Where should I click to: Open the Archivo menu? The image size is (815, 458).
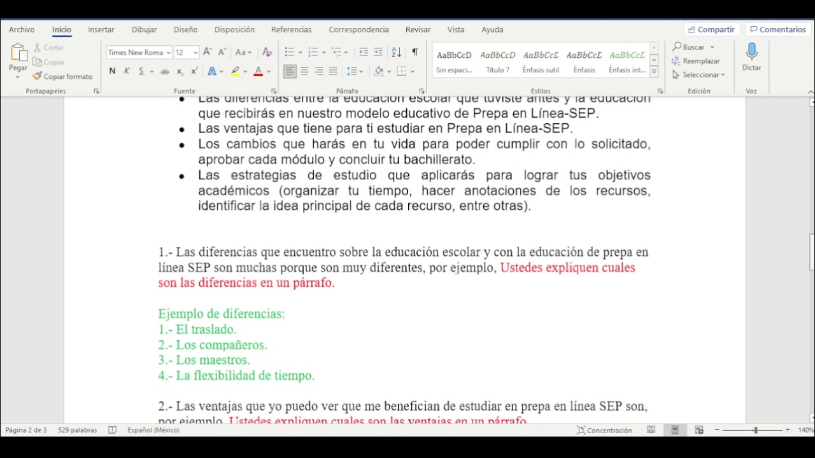click(22, 29)
